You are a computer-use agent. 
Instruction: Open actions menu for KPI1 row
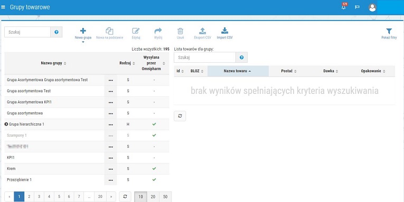pos(111,158)
